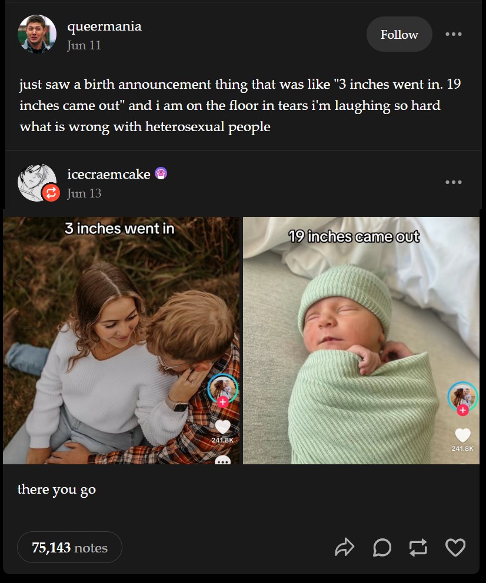Open the icecraemcake username link
This screenshot has height=583, width=486.
pyautogui.click(x=108, y=174)
